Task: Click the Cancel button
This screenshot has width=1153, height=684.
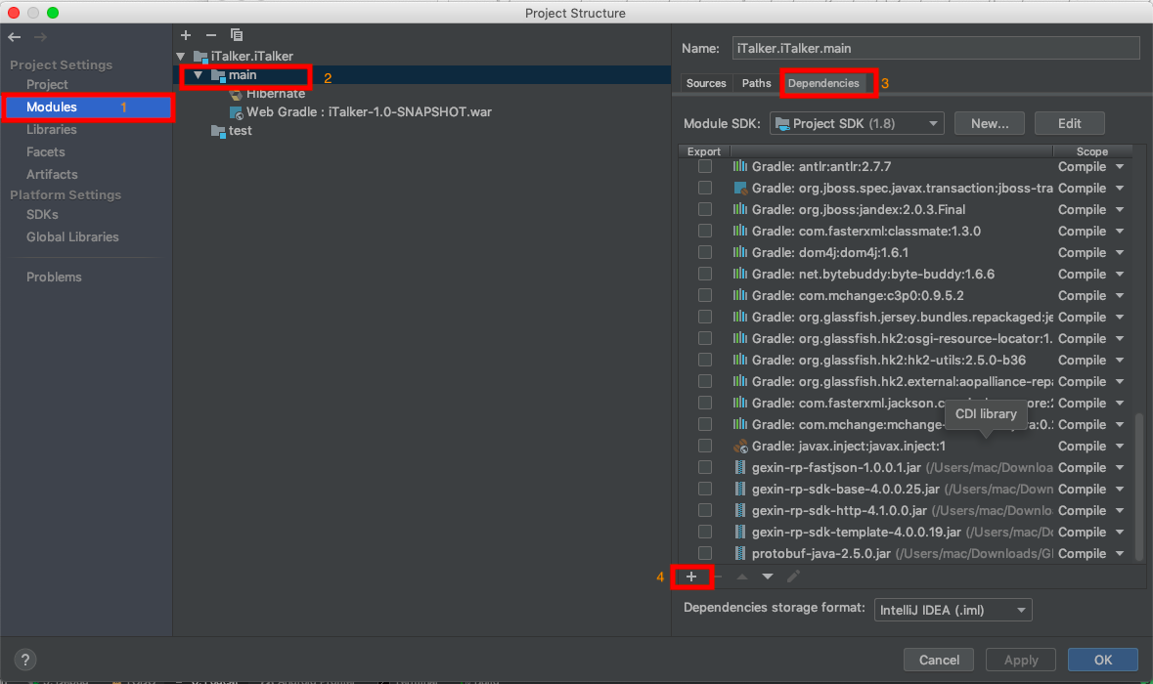Action: point(938,660)
